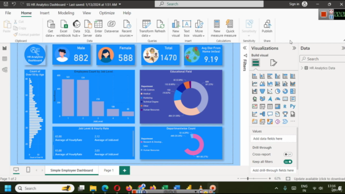Collapse the Data pane
The height and width of the screenshot is (194, 345).
[x=343, y=48]
